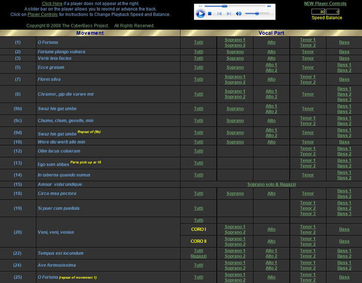This screenshot has height=283, width=362.
Task: Select Soprano for Fortune plango vulnera
Action: [x=235, y=52]
